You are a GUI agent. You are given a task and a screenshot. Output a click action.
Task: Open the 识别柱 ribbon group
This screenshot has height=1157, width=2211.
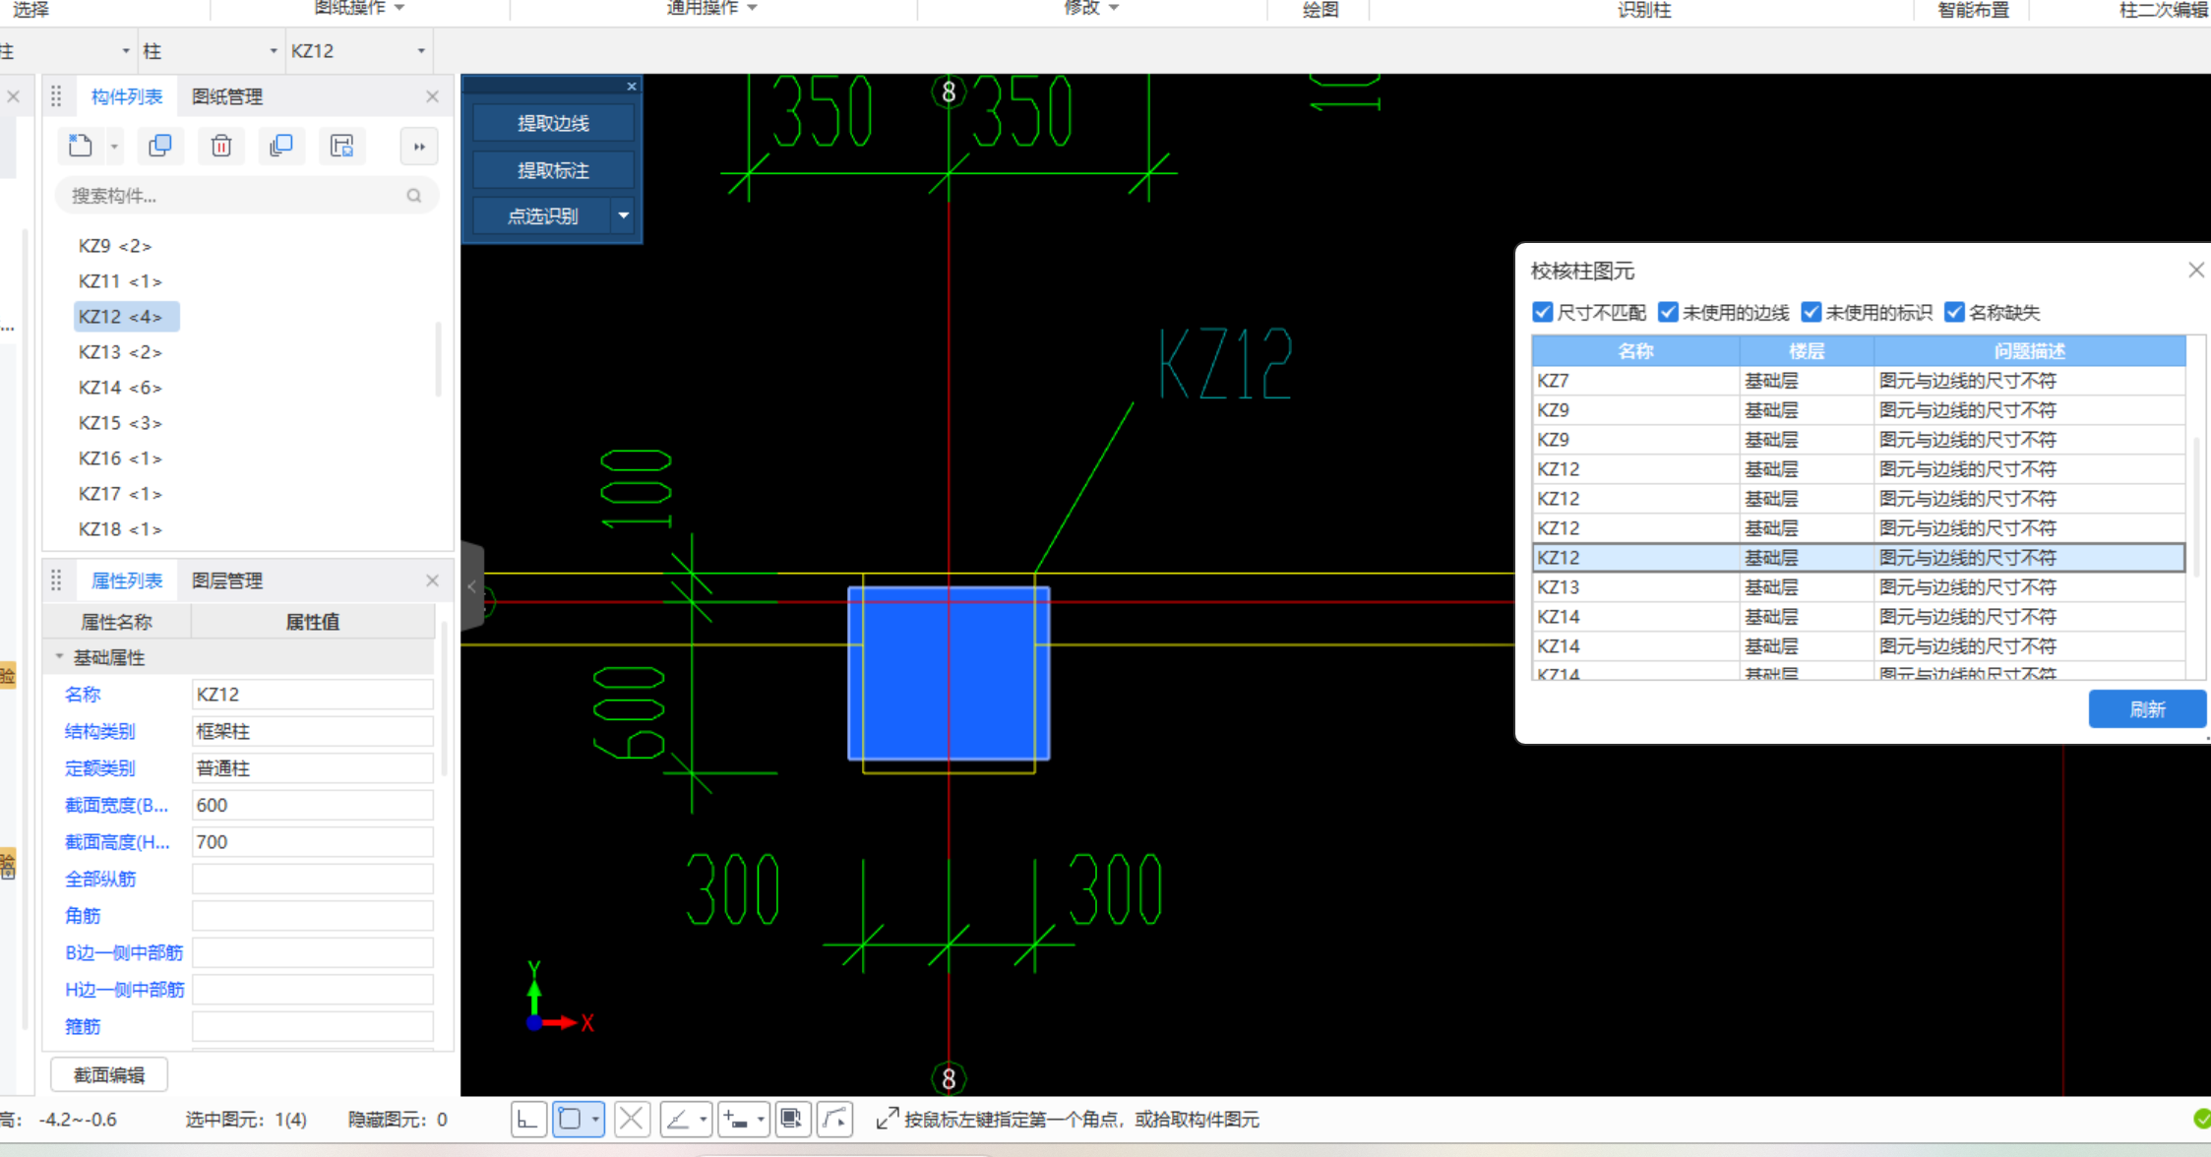click(1644, 10)
